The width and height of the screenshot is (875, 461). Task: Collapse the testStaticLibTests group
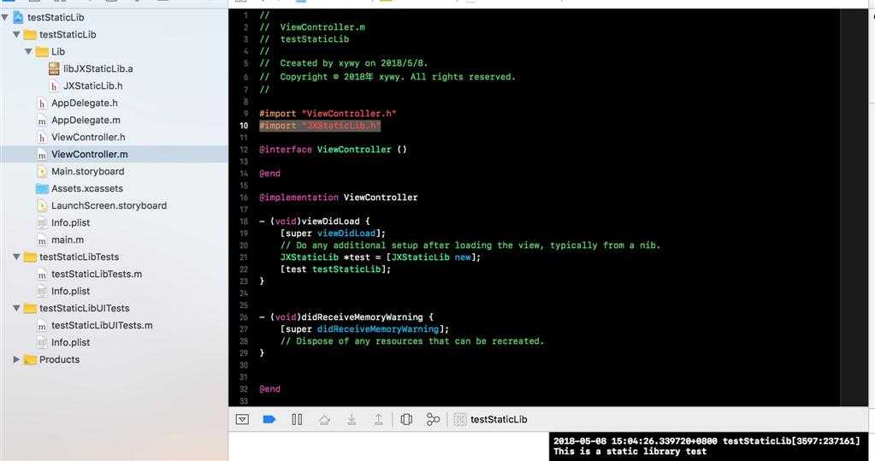17,257
